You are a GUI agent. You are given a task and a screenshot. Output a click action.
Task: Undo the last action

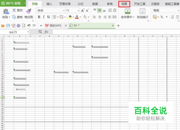coord(29,26)
